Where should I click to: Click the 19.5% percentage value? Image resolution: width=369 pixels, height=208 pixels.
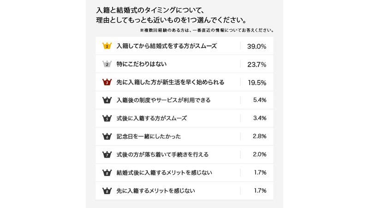coord(257,83)
